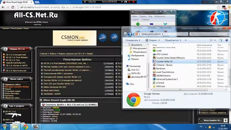The height and width of the screenshot is (130, 231).
Task: Select Сеть in the navigation pane
Action: pos(131,84)
